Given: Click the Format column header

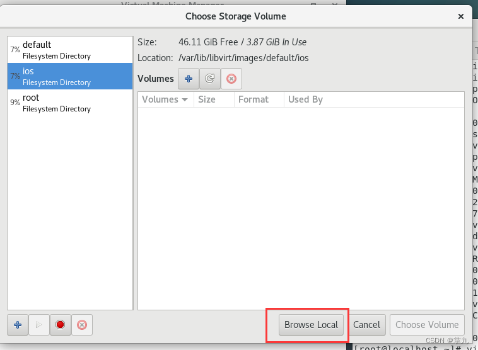Looking at the screenshot, I should pyautogui.click(x=259, y=99).
